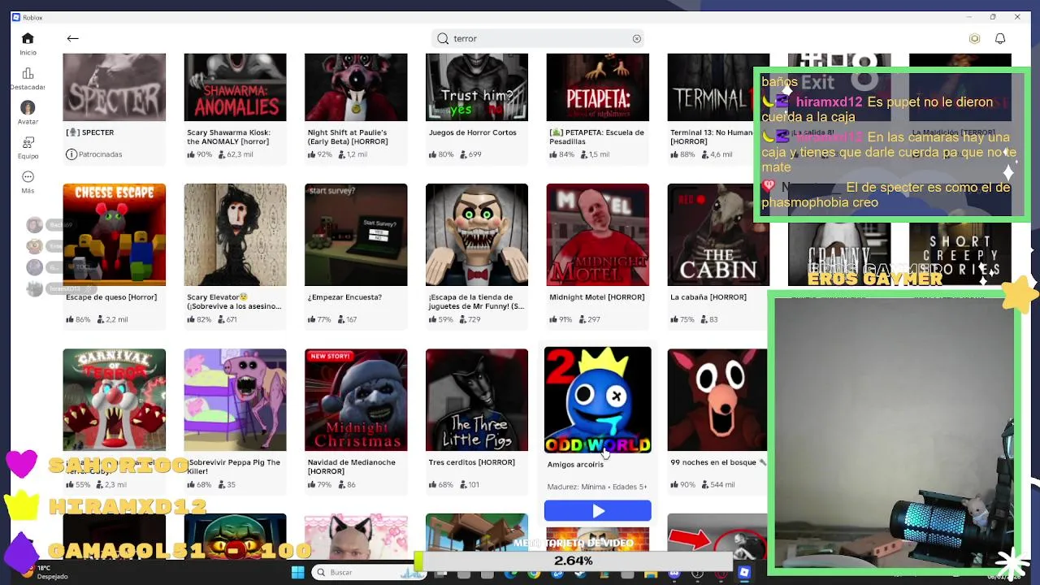Open the Más menu in the sidebar
The height and width of the screenshot is (585, 1040).
point(28,182)
